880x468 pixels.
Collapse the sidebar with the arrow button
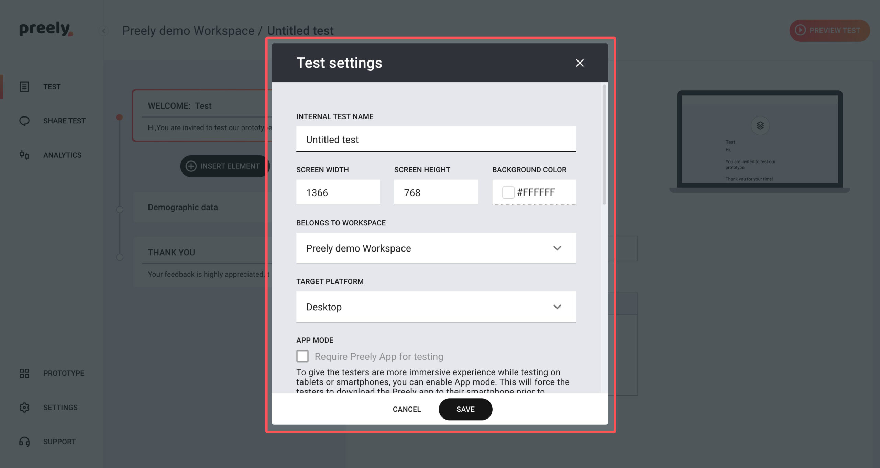(x=103, y=31)
